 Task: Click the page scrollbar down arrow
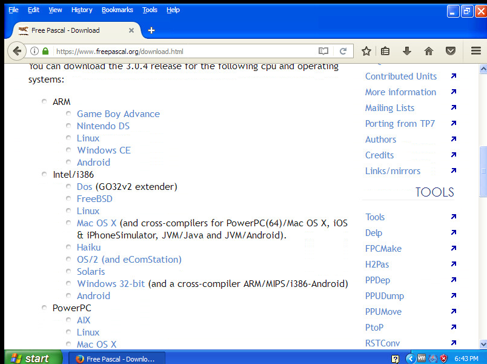tap(483, 344)
